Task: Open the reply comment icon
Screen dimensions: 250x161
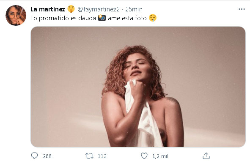Action: click(x=34, y=156)
